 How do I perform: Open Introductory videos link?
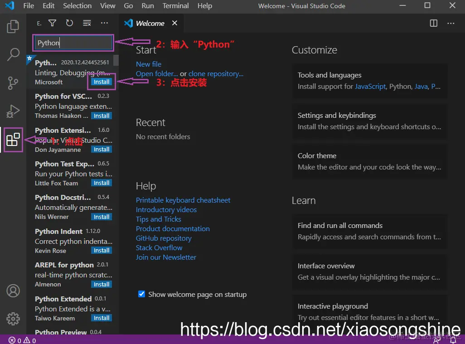click(x=166, y=210)
